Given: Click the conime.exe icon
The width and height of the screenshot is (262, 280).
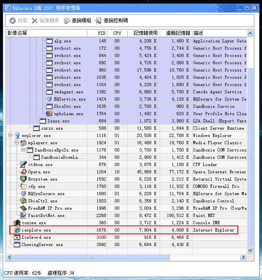Looking at the screenshot, I should pos(17,223).
